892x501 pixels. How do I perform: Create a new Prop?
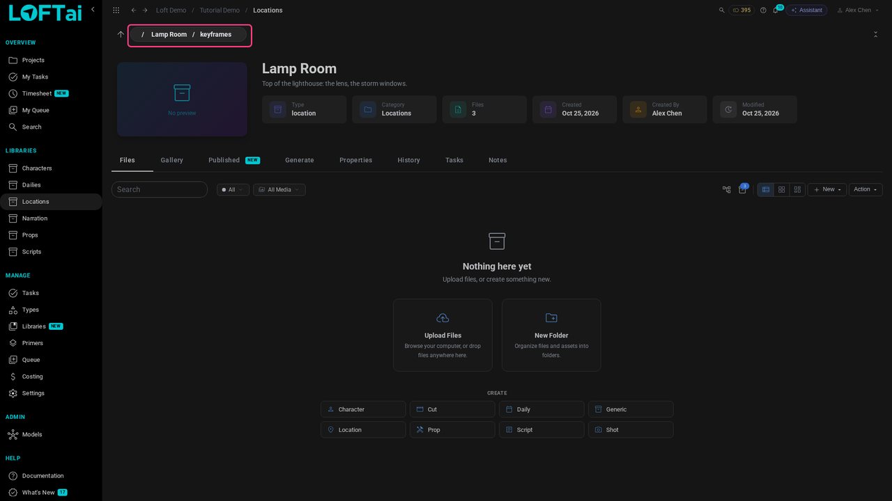coord(452,429)
